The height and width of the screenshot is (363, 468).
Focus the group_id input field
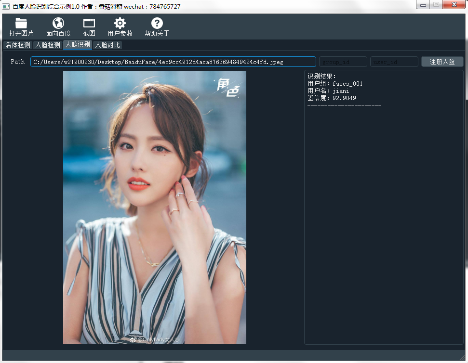[343, 62]
